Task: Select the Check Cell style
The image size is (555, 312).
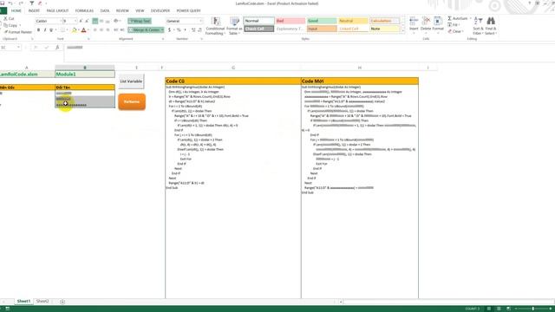Action: 258,29
